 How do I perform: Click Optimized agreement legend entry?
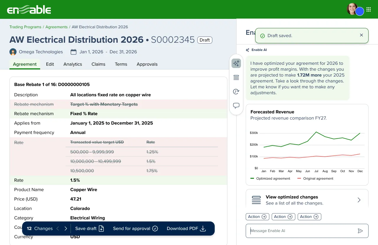point(270,178)
